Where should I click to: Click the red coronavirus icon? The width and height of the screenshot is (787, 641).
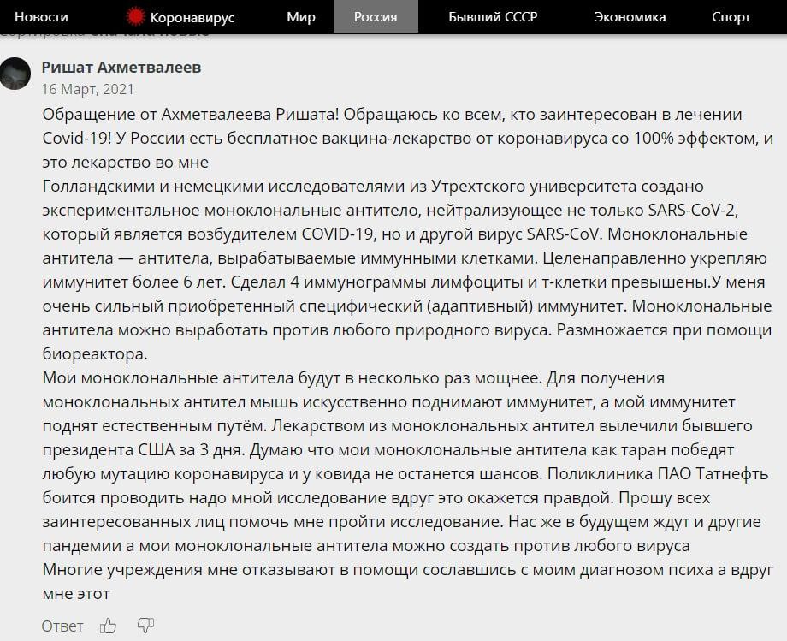pyautogui.click(x=135, y=16)
